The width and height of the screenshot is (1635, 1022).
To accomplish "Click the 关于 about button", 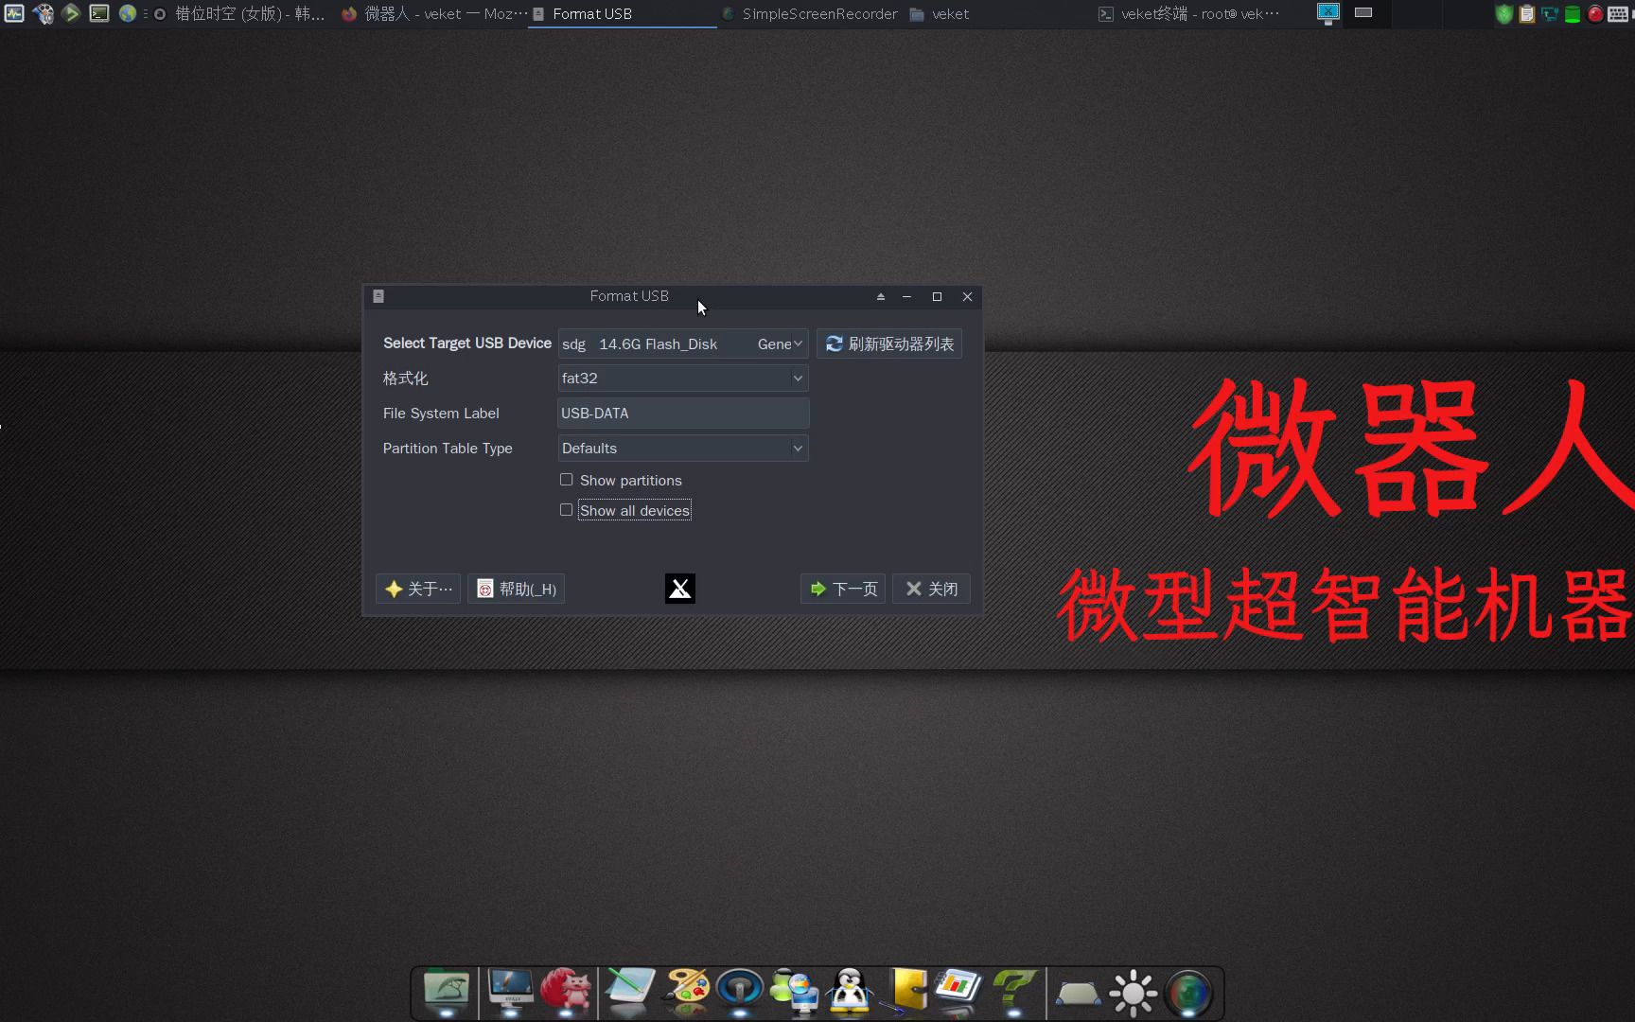I will 418,589.
